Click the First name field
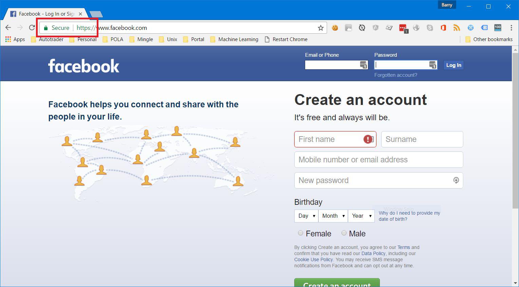The width and height of the screenshot is (519, 287). pos(335,139)
